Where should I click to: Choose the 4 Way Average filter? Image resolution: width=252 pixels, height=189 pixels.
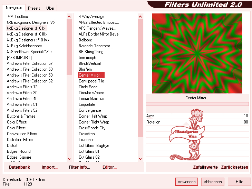click(91, 17)
